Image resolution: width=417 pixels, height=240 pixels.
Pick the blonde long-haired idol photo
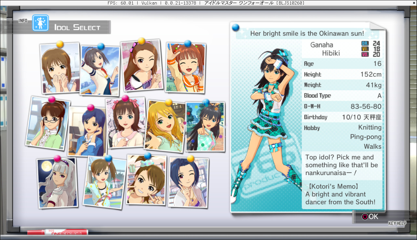tap(165, 126)
